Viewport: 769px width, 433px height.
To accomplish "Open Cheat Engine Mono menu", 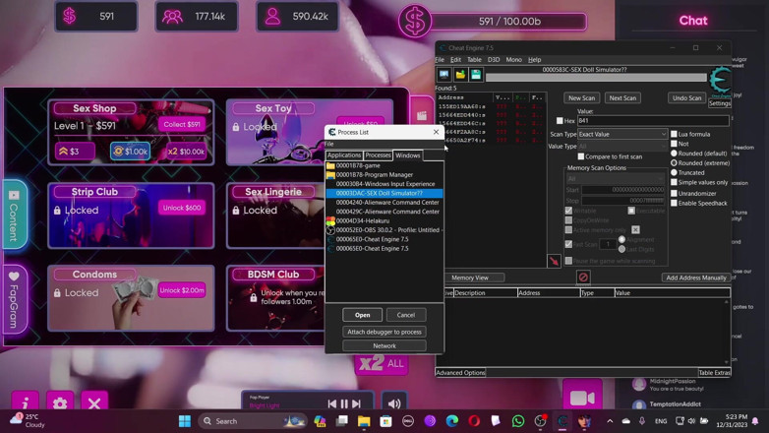I will [x=514, y=59].
